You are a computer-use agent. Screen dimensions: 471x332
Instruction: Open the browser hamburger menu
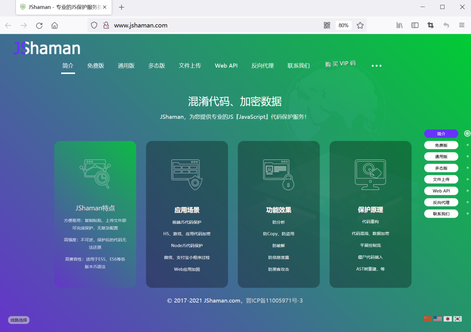[462, 25]
